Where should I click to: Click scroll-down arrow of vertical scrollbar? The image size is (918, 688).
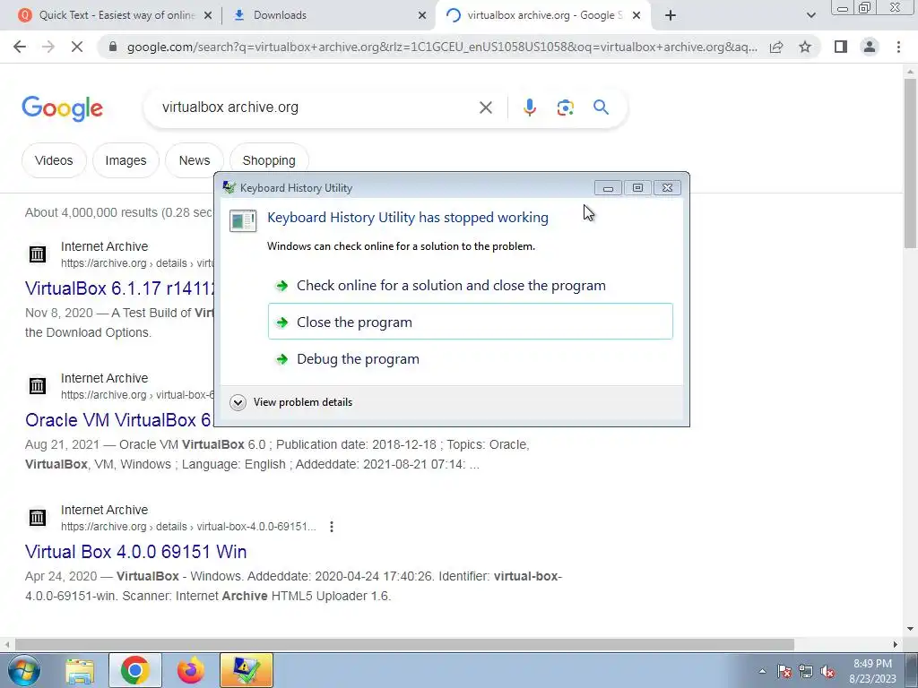tap(910, 629)
